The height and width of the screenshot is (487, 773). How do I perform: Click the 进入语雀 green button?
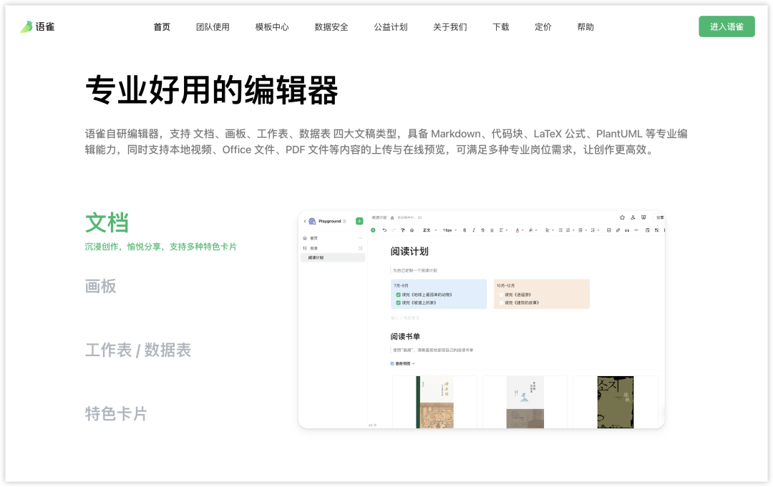click(726, 26)
